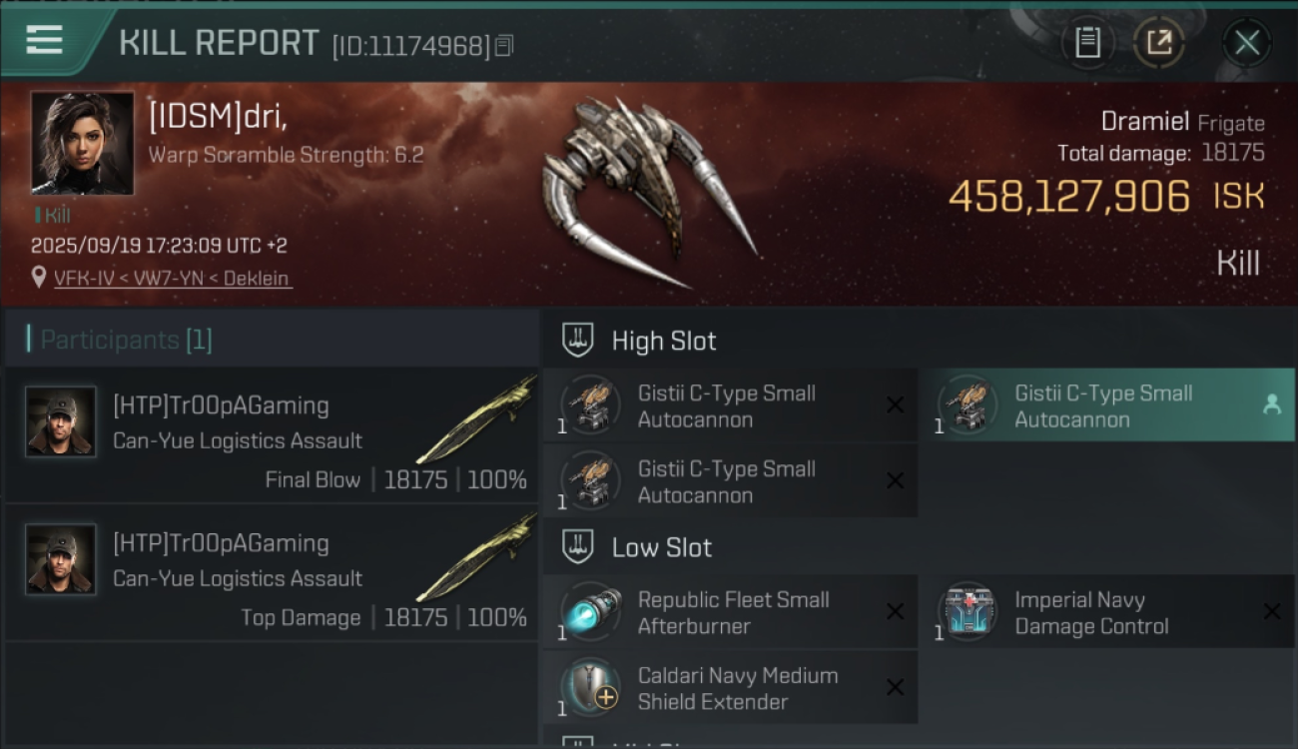
Task: Share kill report via export icon
Action: (x=1158, y=43)
